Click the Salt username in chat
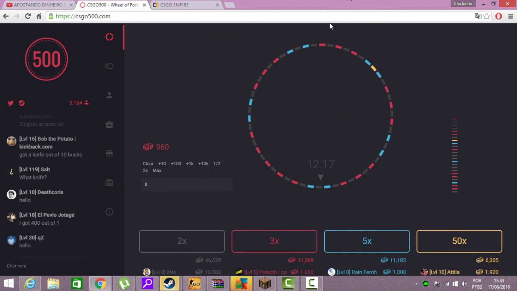The width and height of the screenshot is (517, 291). [35, 169]
